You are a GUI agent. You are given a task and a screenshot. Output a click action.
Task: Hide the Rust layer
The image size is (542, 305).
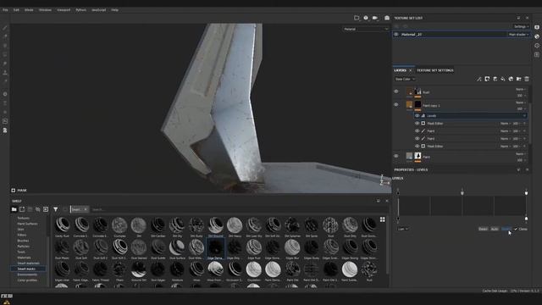396,91
